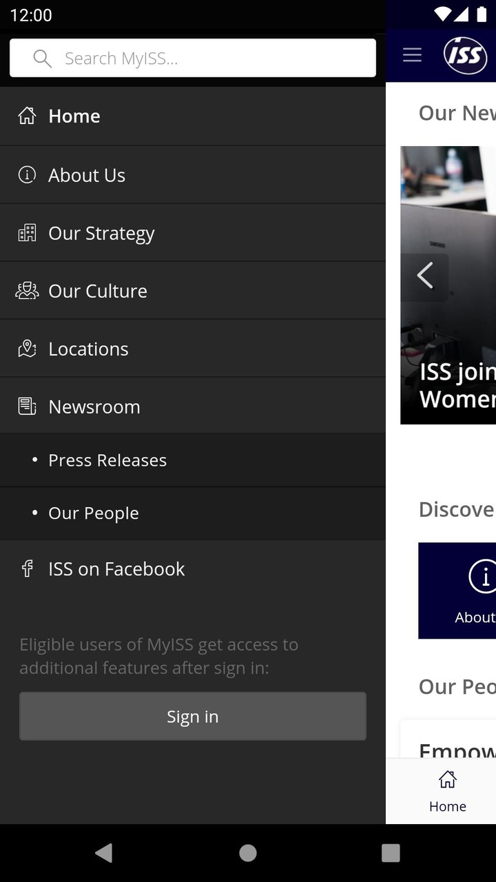The image size is (496, 882).
Task: Toggle the hamburger menu button
Action: (412, 55)
